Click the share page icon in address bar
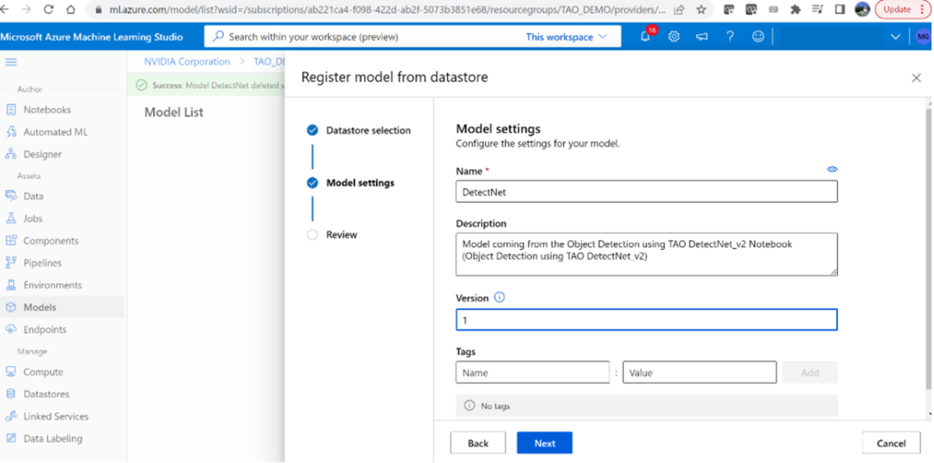The image size is (934, 463). (679, 10)
